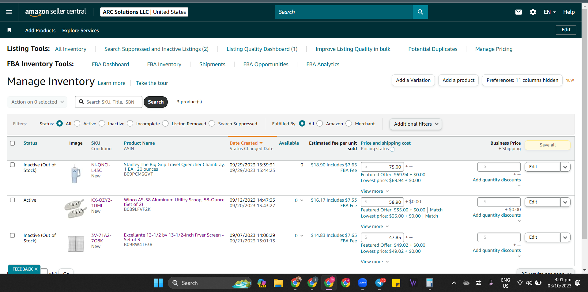Open the Calculator app in taskbar
The image size is (588, 292).
[430, 283]
